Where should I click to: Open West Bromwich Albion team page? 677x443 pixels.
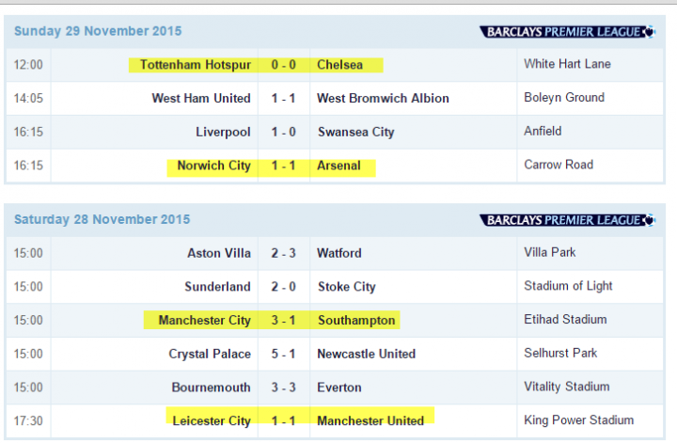383,98
